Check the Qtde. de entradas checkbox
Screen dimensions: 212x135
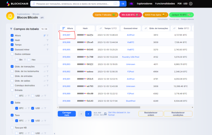click(12, 76)
